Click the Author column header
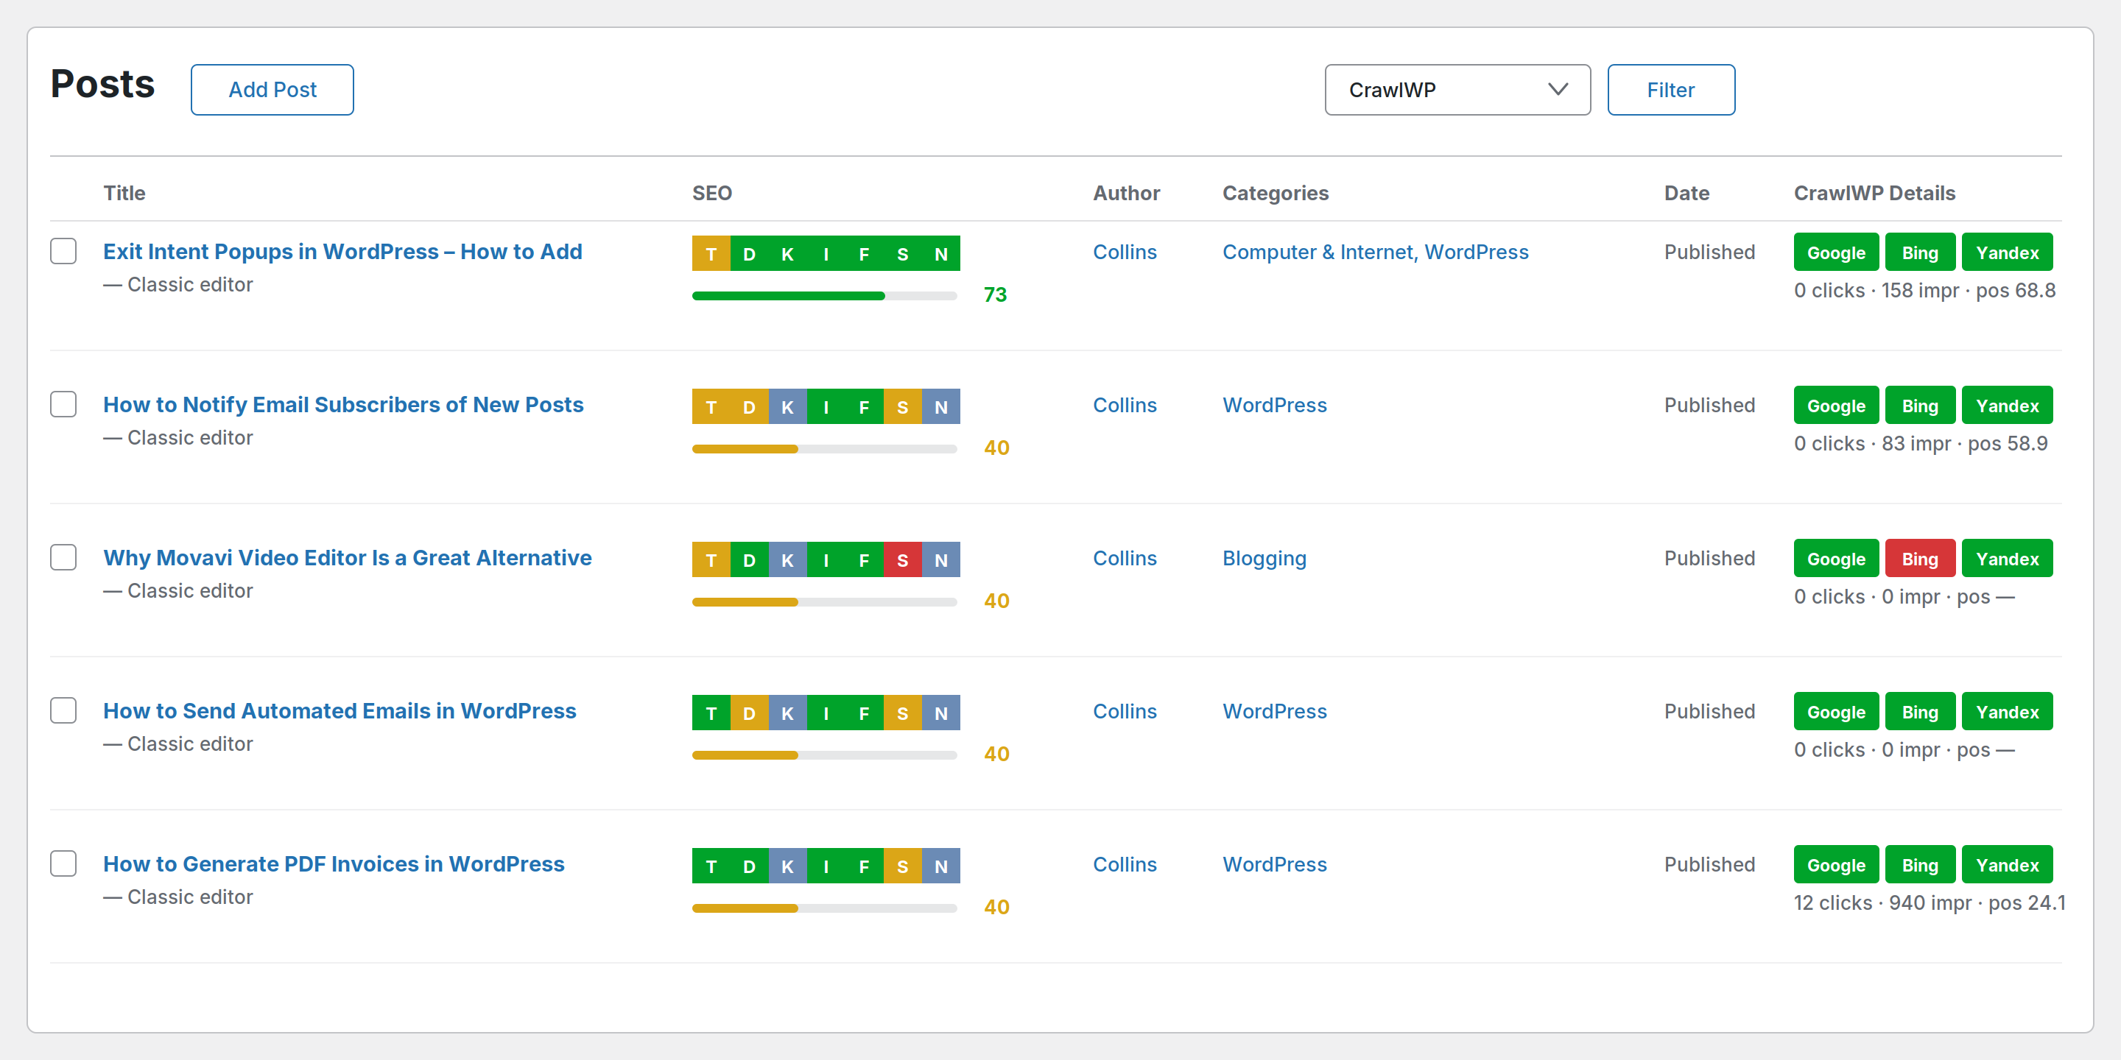 click(x=1126, y=193)
